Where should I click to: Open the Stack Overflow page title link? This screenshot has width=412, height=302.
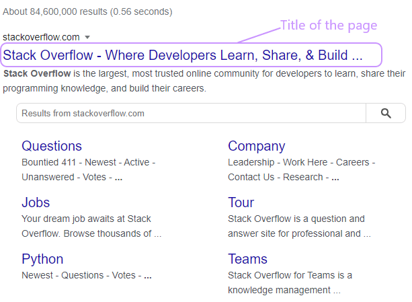pos(183,54)
